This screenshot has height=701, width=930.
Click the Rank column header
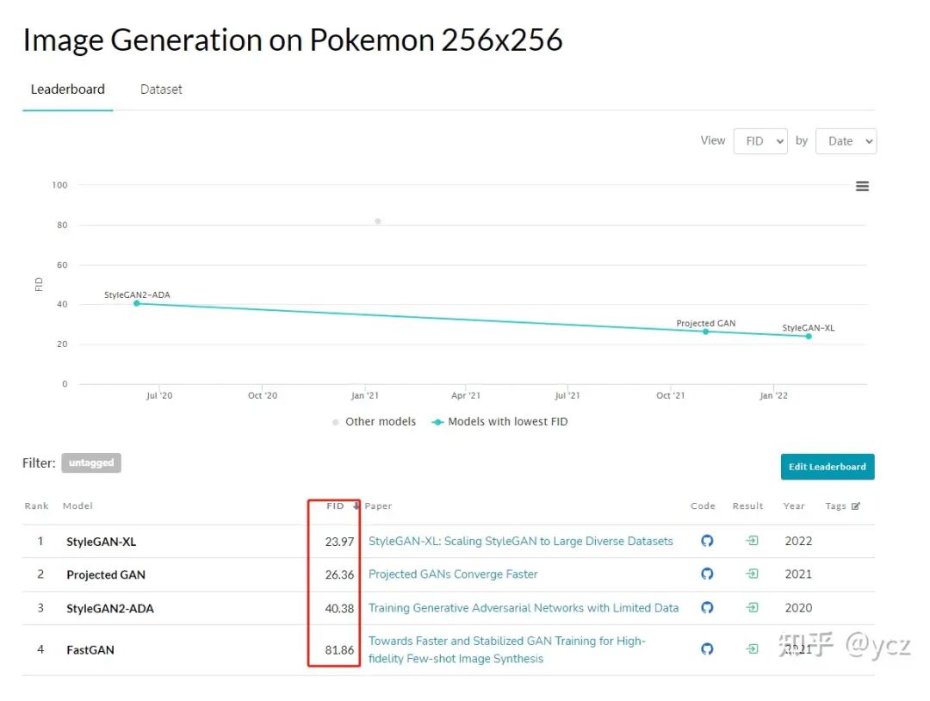pos(36,506)
